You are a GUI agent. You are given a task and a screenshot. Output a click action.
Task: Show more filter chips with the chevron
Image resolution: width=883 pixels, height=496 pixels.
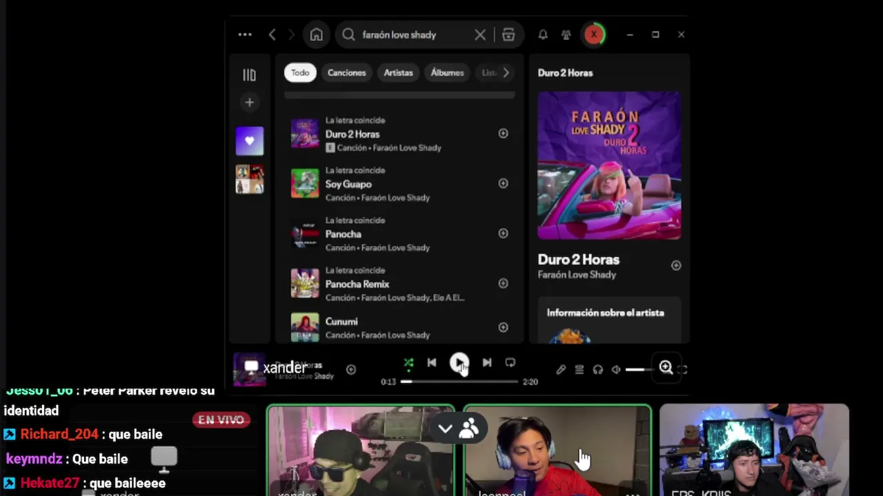point(506,72)
